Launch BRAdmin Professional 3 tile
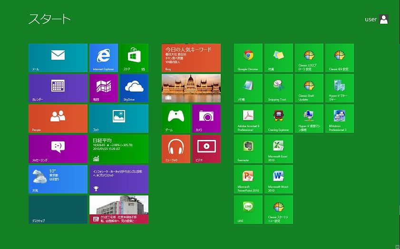This screenshot has height=249, width=400. 340,119
